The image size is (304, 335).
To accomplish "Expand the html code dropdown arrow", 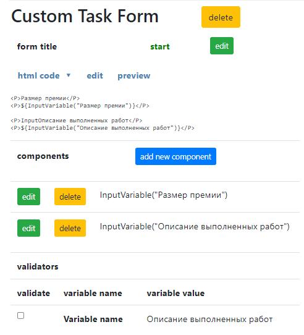I will [x=69, y=75].
